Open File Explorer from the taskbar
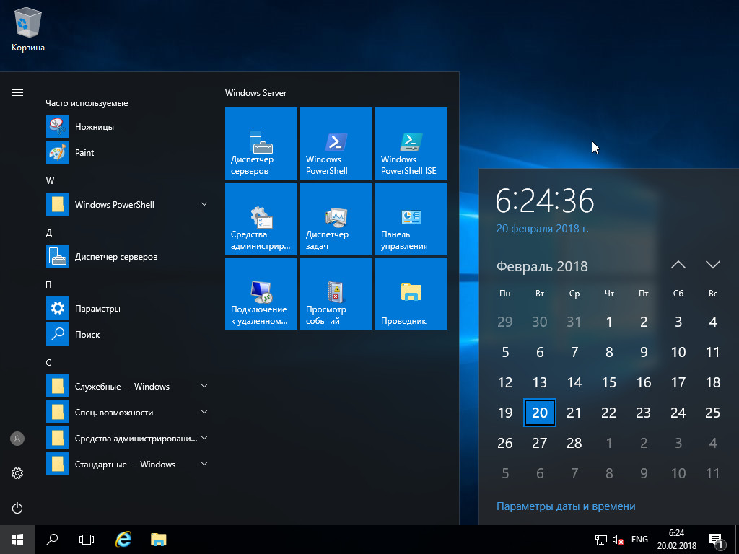The height and width of the screenshot is (554, 739). [158, 540]
